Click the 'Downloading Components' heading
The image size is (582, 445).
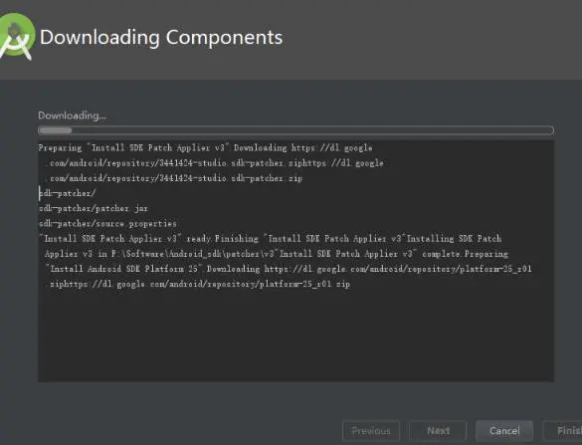tap(161, 38)
